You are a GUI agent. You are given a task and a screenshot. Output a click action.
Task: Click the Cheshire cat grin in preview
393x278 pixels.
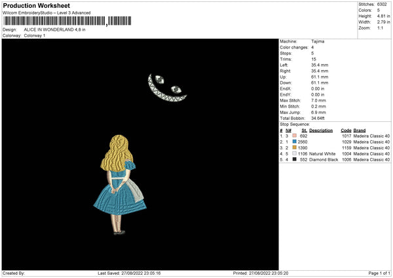[167, 88]
